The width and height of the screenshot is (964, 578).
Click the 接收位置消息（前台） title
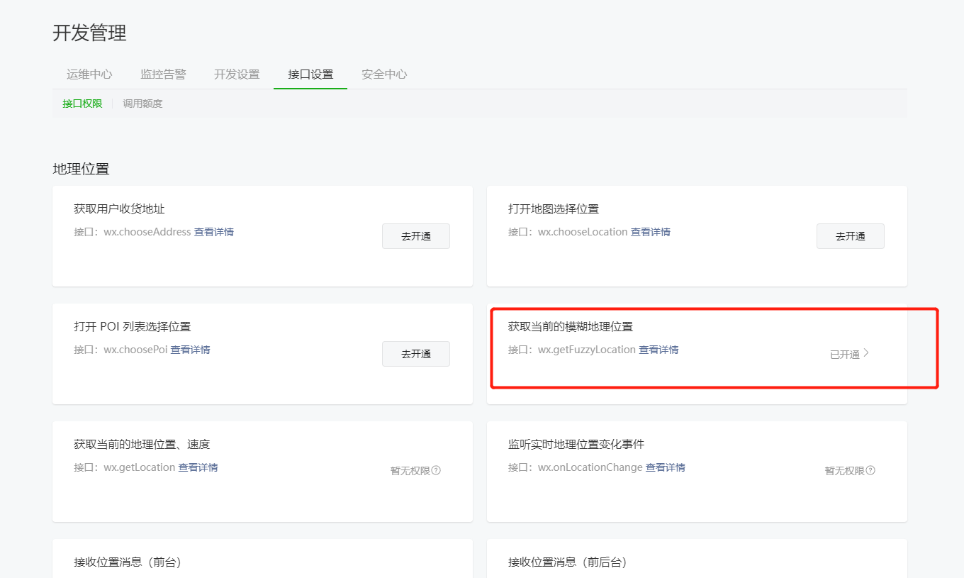(x=128, y=562)
